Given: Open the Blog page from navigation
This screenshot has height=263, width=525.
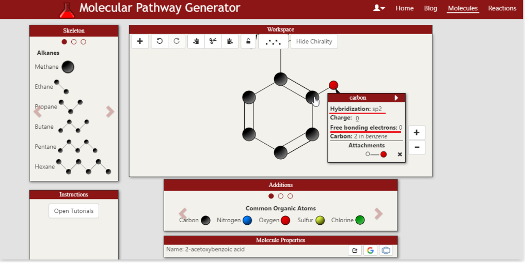Looking at the screenshot, I should coord(430,8).
